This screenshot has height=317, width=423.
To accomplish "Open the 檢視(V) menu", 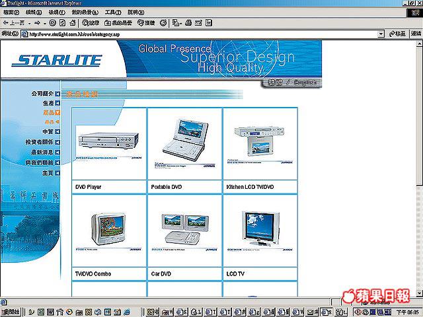I will 57,13.
